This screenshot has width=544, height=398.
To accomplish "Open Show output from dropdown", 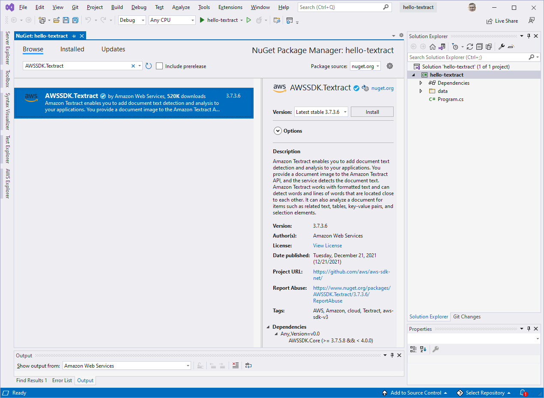I will 127,365.
